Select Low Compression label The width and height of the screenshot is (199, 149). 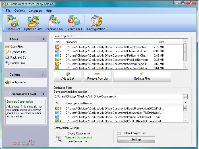78,141
